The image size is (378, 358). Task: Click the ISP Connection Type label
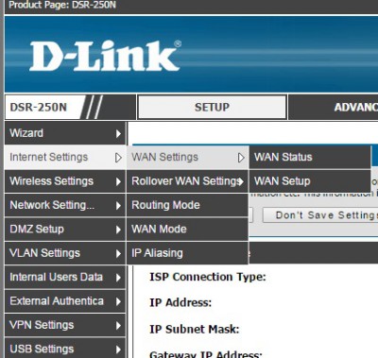208,277
